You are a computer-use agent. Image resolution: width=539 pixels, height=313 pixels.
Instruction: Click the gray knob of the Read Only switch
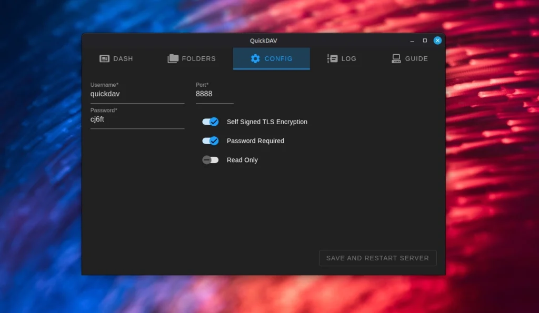(x=206, y=159)
